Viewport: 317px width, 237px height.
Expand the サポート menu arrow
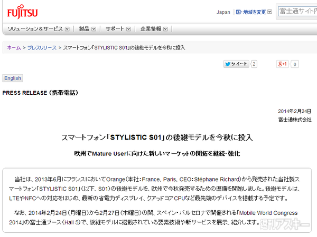(128, 29)
